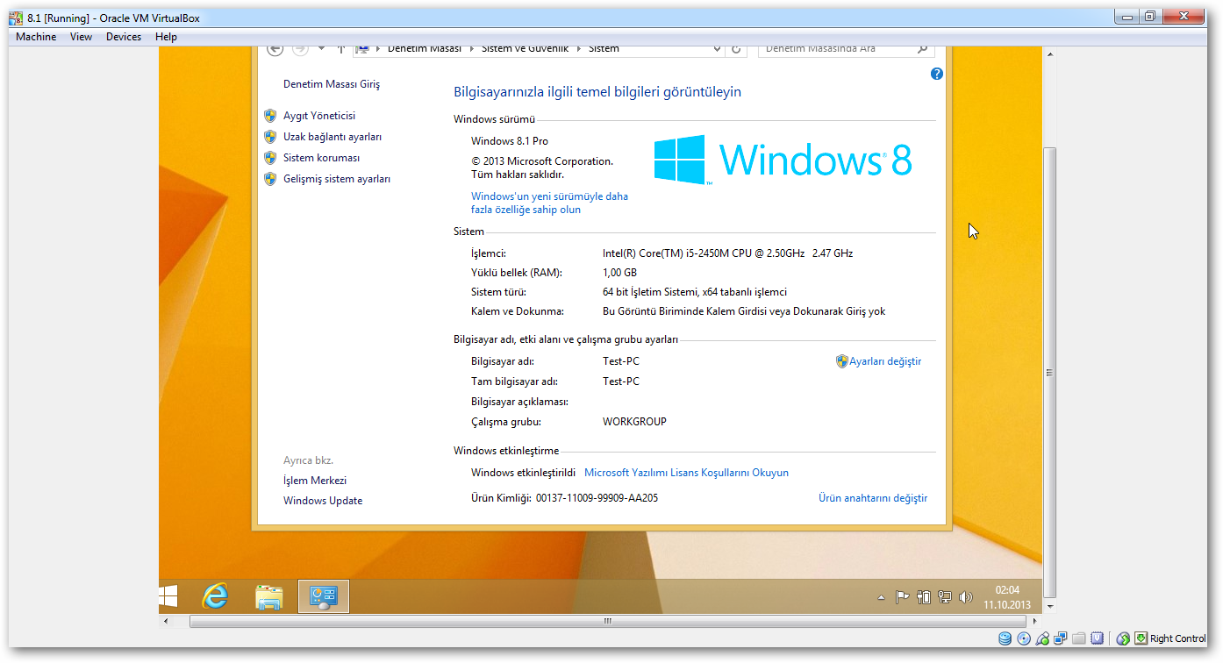
Task: Click the mouse integration status icon
Action: point(1123,638)
